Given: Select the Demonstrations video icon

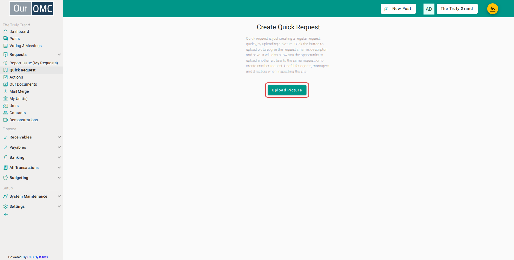Looking at the screenshot, I should pos(5,120).
